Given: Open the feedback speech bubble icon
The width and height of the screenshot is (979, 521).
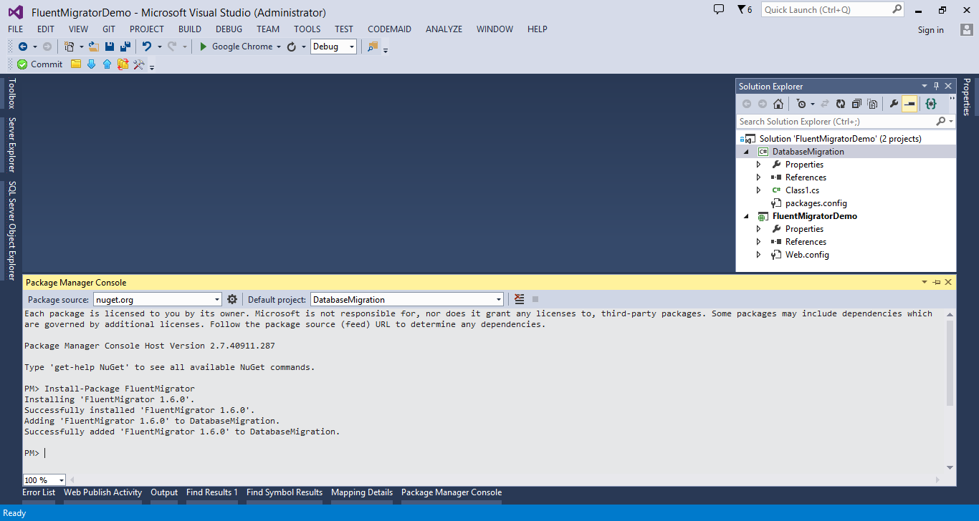Looking at the screenshot, I should pyautogui.click(x=719, y=9).
